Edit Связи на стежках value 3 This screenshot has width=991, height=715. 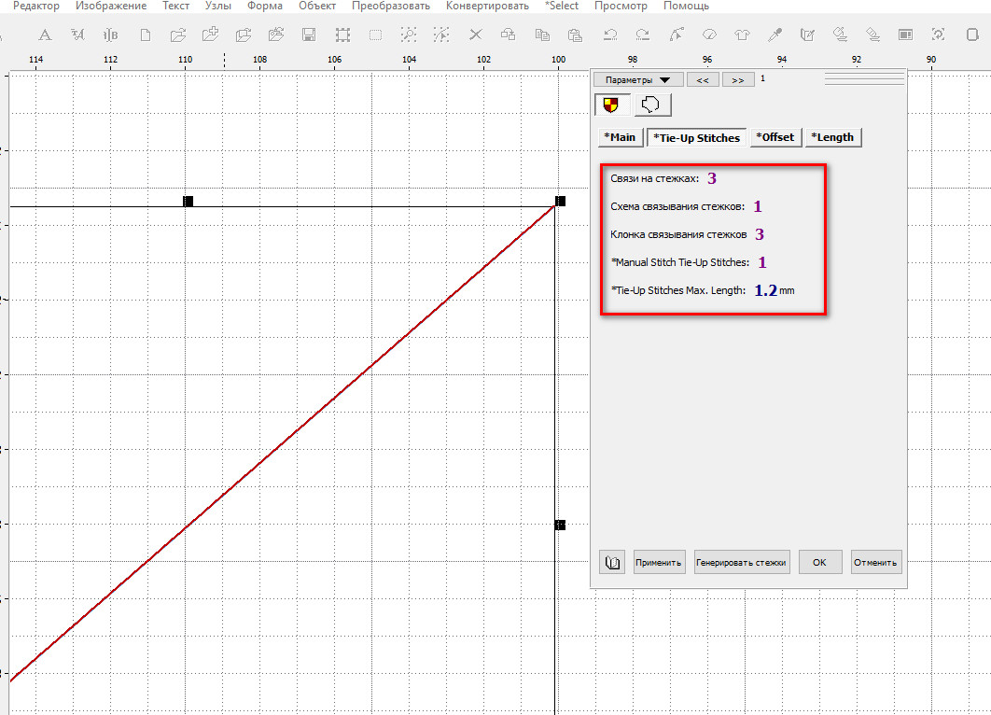point(712,178)
